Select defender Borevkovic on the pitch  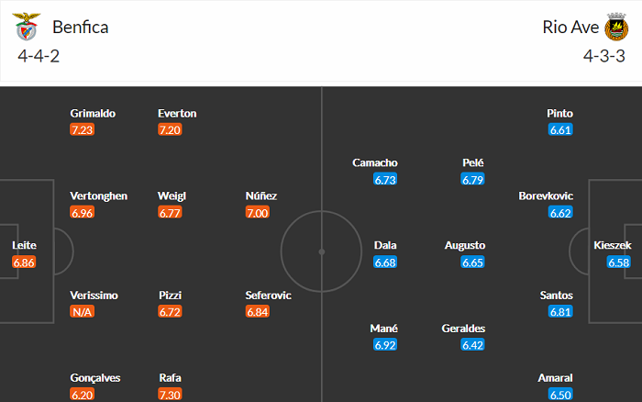(546, 195)
